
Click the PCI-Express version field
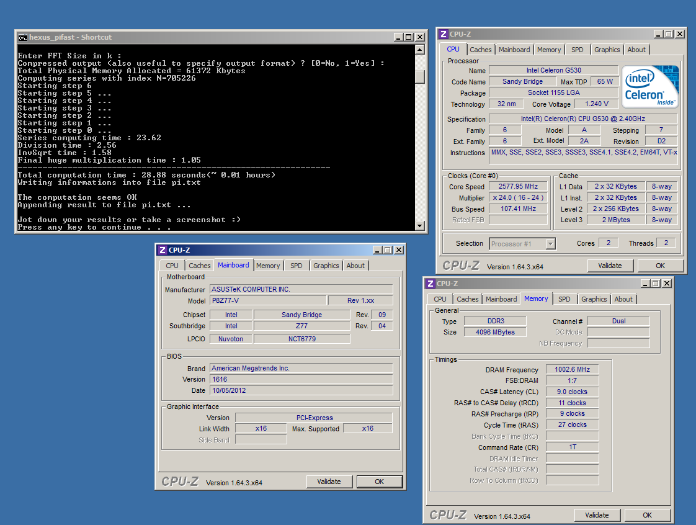pos(315,418)
